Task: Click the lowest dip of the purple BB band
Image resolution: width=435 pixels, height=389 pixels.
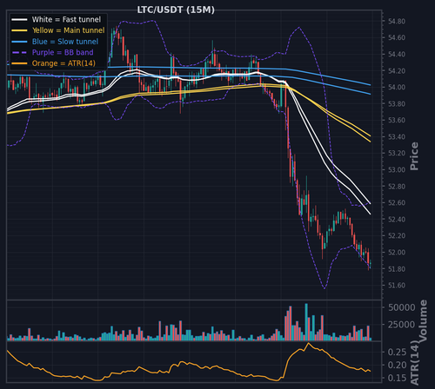Action: click(325, 288)
